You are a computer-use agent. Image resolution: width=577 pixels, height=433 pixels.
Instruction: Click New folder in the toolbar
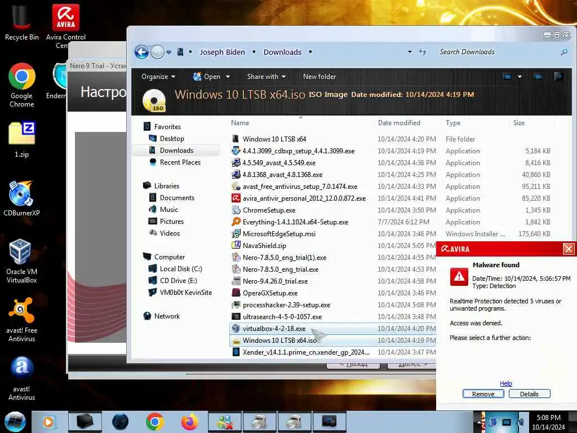pyautogui.click(x=319, y=77)
